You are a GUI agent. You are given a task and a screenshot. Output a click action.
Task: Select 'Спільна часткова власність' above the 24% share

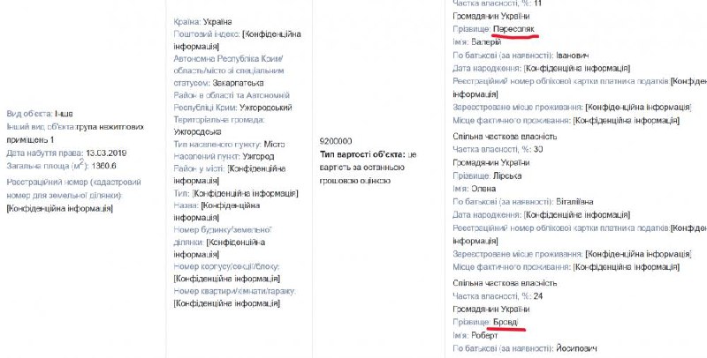click(505, 283)
